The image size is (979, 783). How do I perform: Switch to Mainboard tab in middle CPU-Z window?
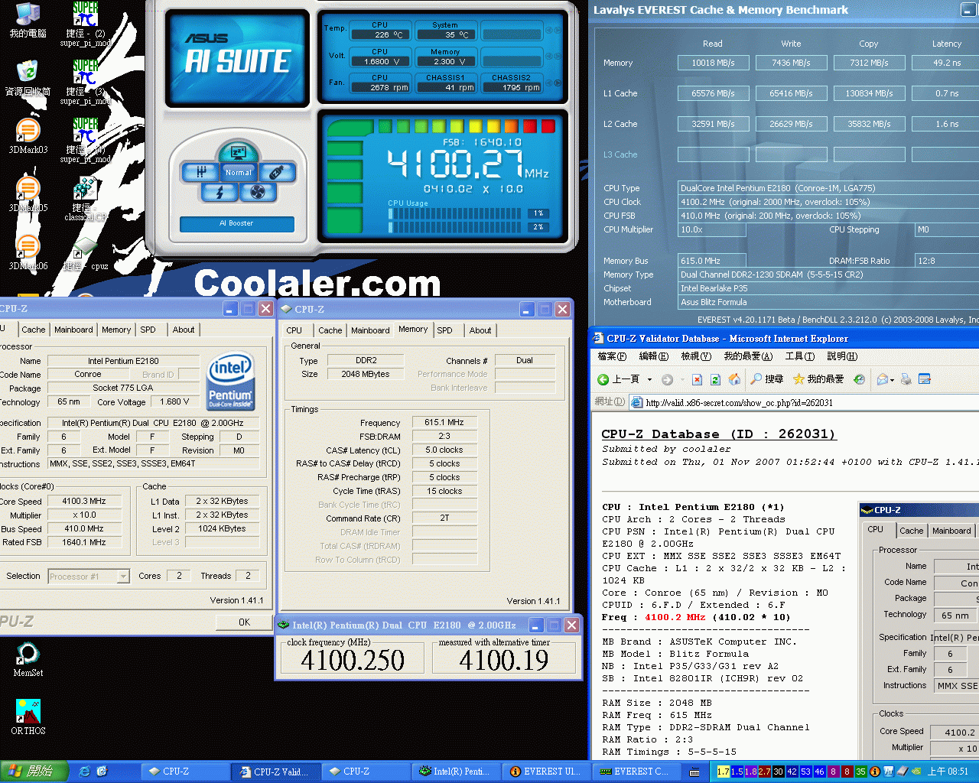[x=370, y=330]
